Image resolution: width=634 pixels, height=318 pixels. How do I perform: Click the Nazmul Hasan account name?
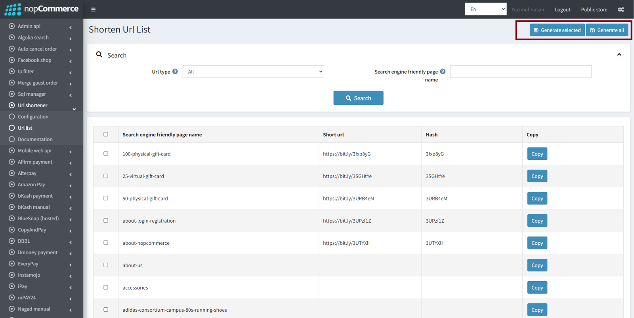point(528,9)
